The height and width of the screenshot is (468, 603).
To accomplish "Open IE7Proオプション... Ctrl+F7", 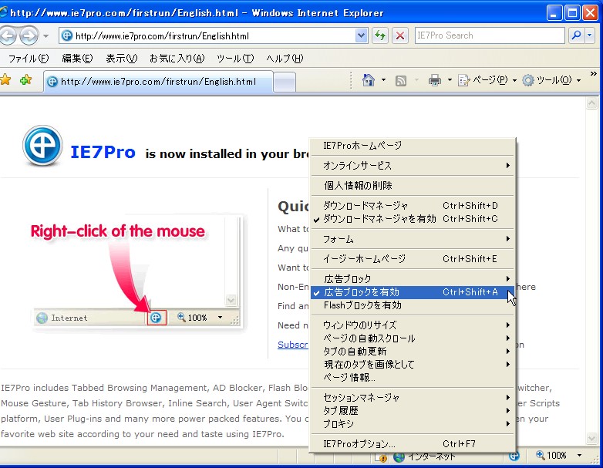I will [413, 444].
